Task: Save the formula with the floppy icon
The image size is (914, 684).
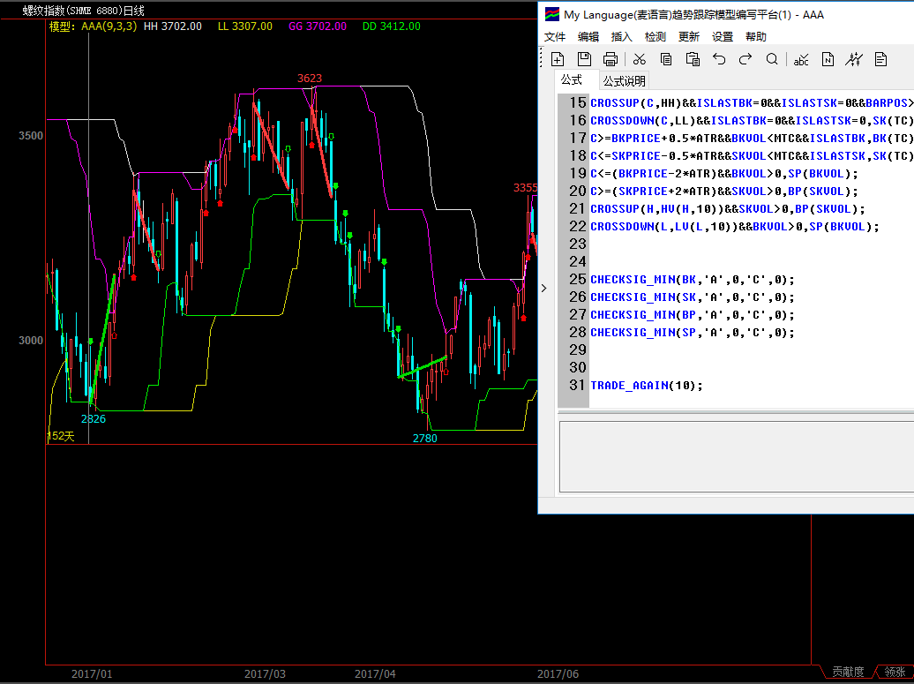Action: click(x=584, y=59)
